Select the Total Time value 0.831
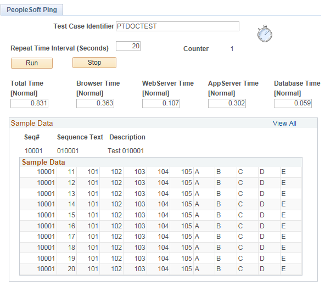 [x=29, y=103]
